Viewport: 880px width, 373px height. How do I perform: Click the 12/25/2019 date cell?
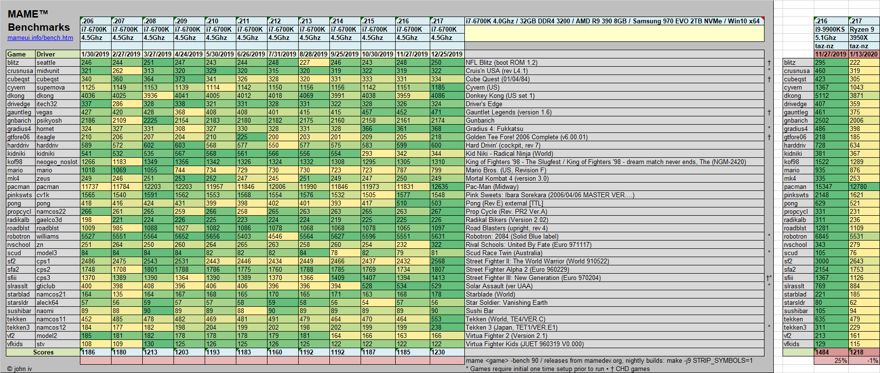[447, 54]
